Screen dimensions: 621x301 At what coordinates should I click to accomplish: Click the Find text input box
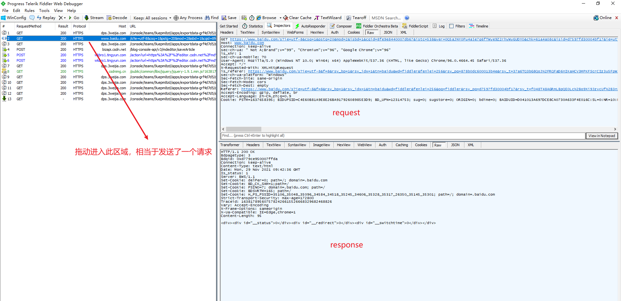[403, 136]
